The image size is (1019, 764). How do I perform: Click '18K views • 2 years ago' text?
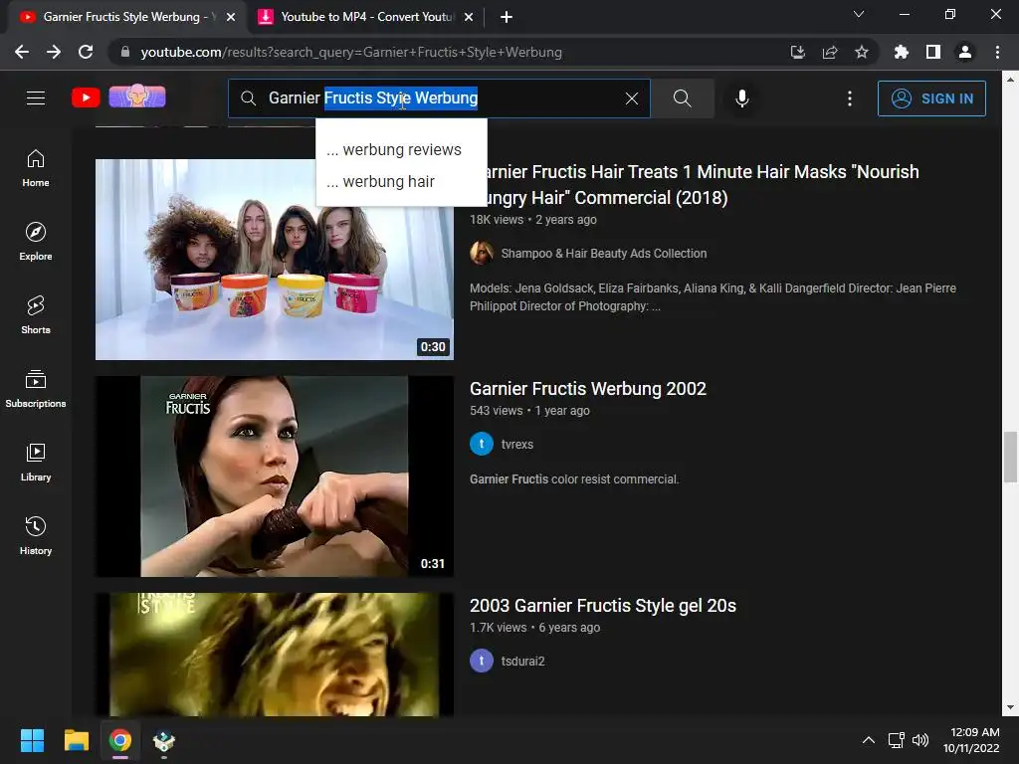(x=533, y=220)
